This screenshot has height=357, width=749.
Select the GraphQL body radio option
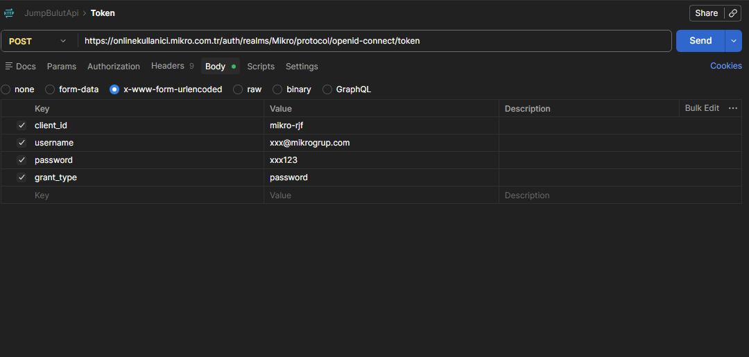pyautogui.click(x=327, y=89)
